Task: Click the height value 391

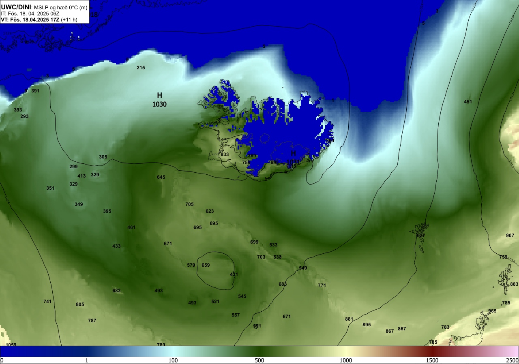Action: [x=35, y=91]
